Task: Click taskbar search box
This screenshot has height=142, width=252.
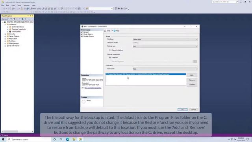Action: point(29,139)
